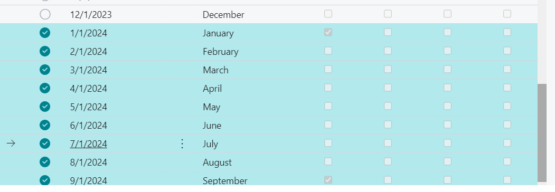Click the August name cell
The width and height of the screenshot is (555, 192).
click(x=217, y=162)
